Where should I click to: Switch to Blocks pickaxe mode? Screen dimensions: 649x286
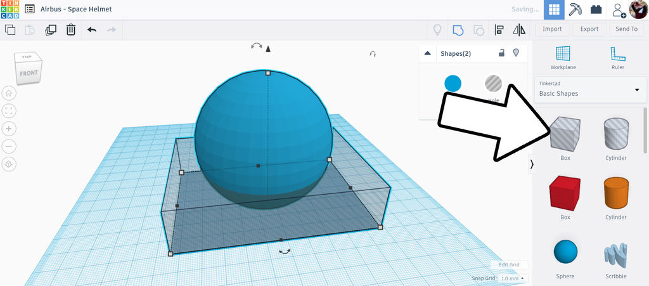pyautogui.click(x=575, y=10)
